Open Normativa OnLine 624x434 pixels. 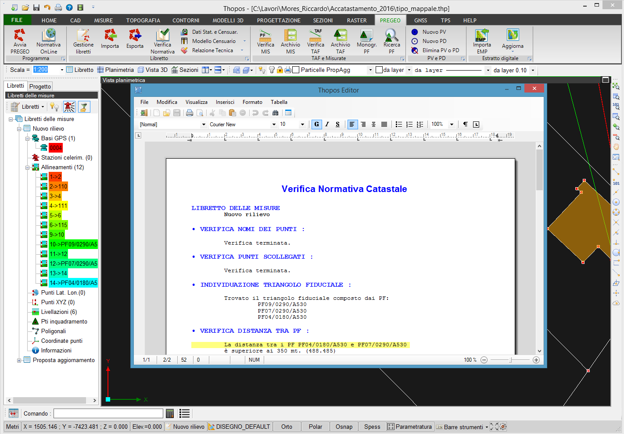(49, 41)
